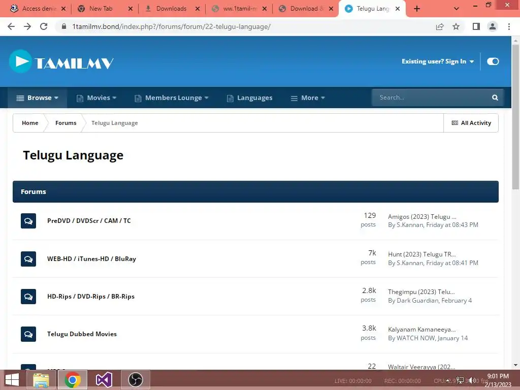Image resolution: width=520 pixels, height=390 pixels.
Task: Click the scrollbar down arrow
Action: pos(515,365)
